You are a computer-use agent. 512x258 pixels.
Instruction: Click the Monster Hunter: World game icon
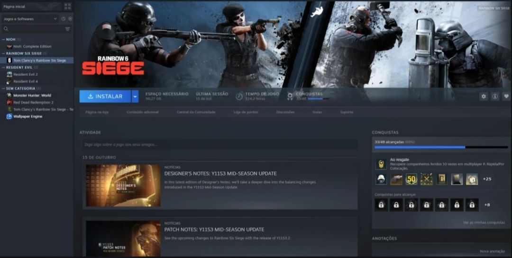click(x=9, y=95)
